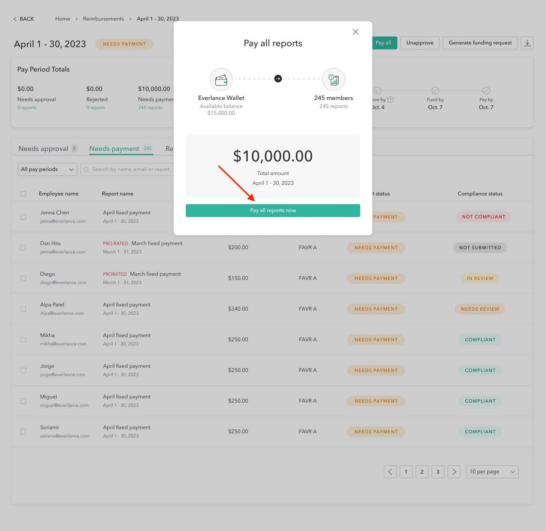The height and width of the screenshot is (531, 546).
Task: Click Soriano employee name
Action: click(x=49, y=427)
